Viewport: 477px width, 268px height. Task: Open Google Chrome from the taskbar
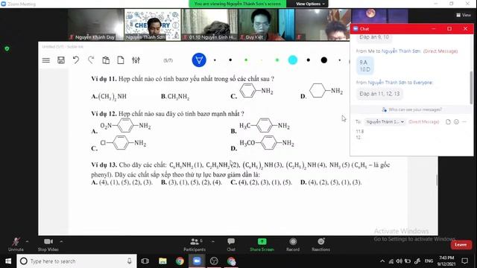click(x=180, y=261)
